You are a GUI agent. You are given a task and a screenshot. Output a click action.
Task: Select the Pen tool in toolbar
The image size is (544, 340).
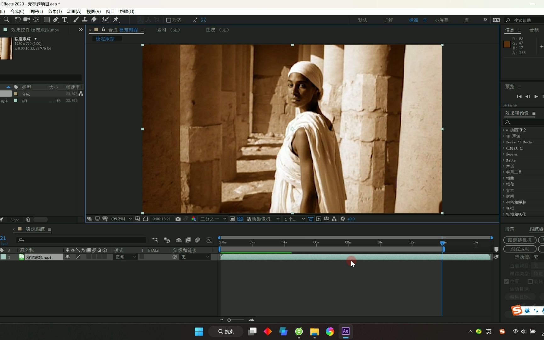pos(56,20)
